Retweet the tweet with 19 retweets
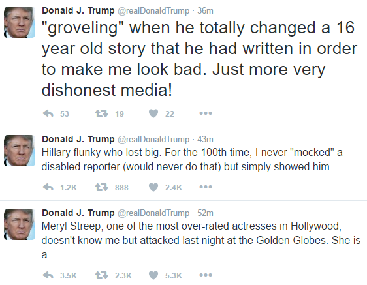This screenshot has height=285, width=367. click(102, 113)
